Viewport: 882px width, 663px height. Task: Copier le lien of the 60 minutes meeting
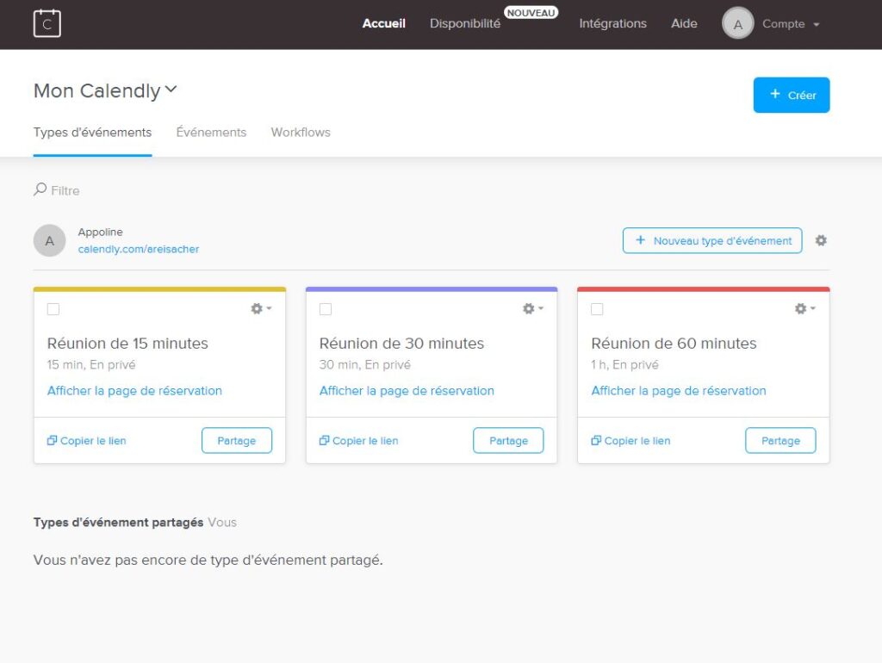tap(629, 440)
